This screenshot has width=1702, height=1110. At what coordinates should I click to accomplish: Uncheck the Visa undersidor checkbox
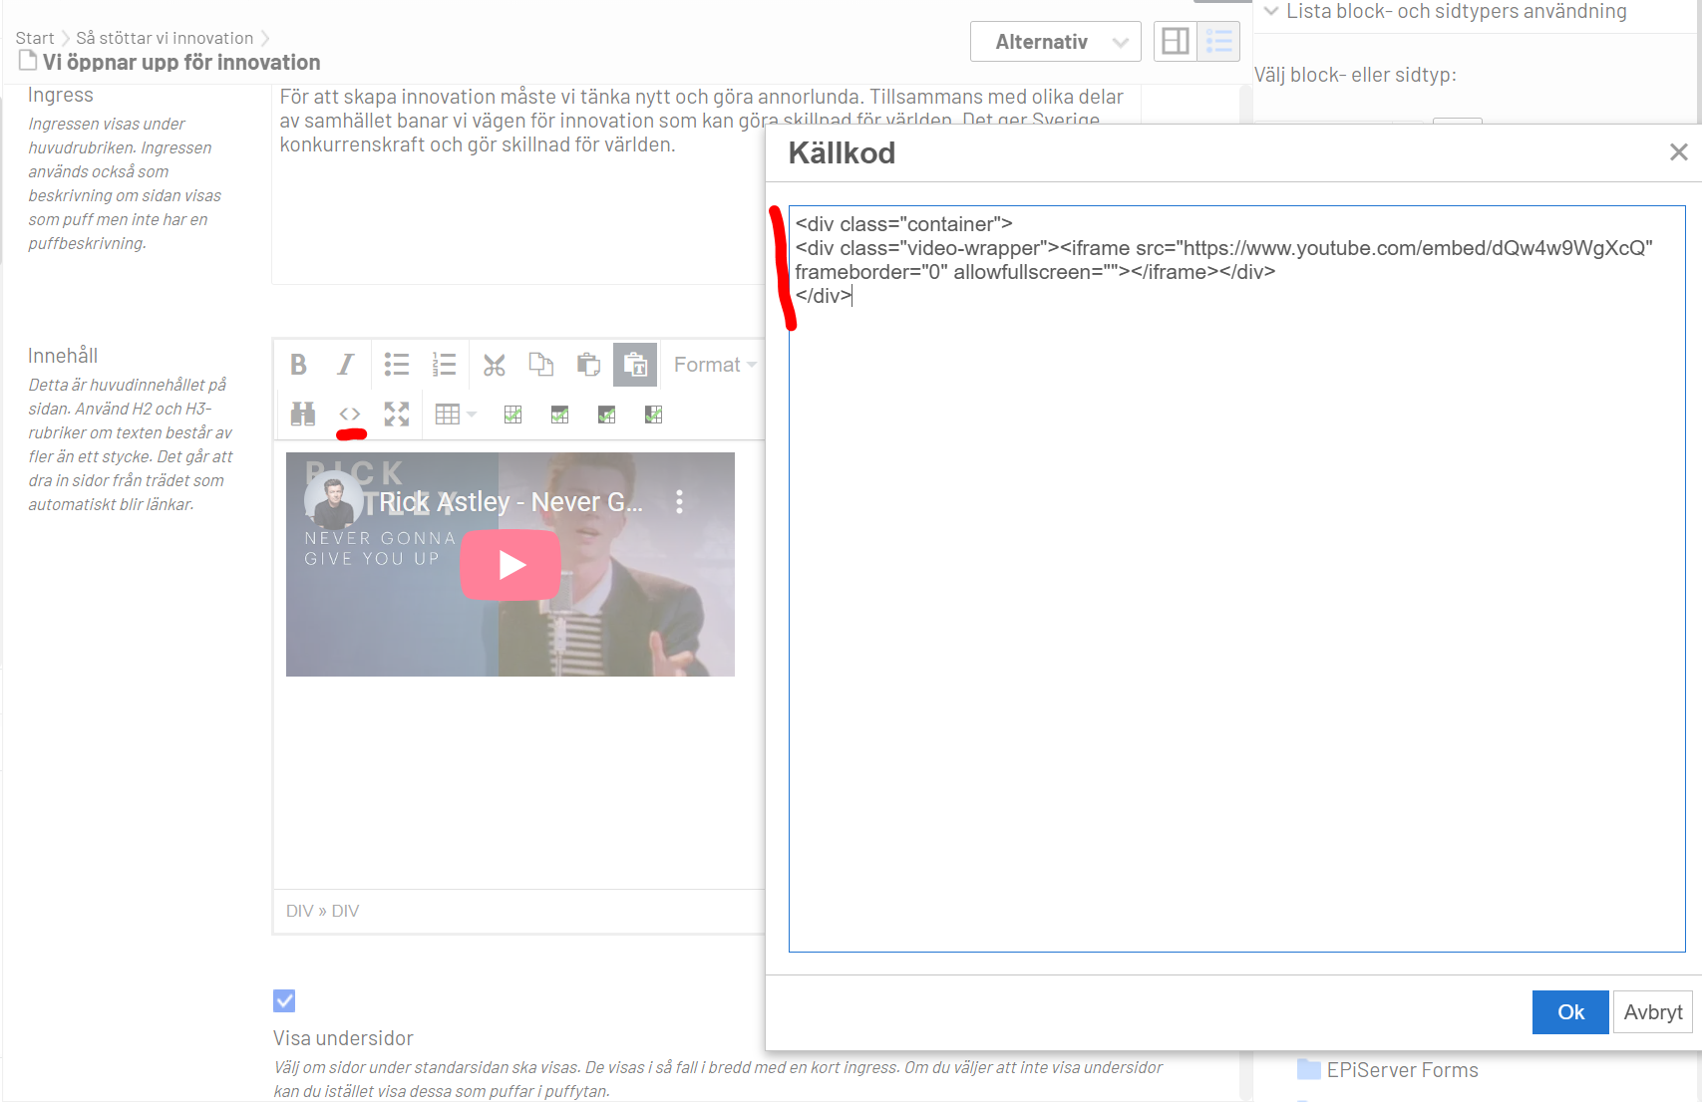284,1000
